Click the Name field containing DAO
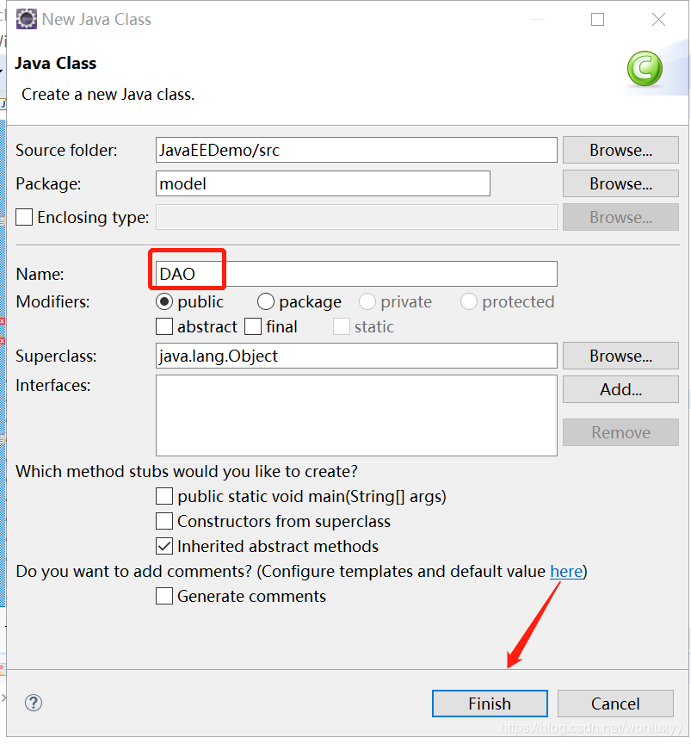Viewport: 691px width, 744px height. (356, 274)
